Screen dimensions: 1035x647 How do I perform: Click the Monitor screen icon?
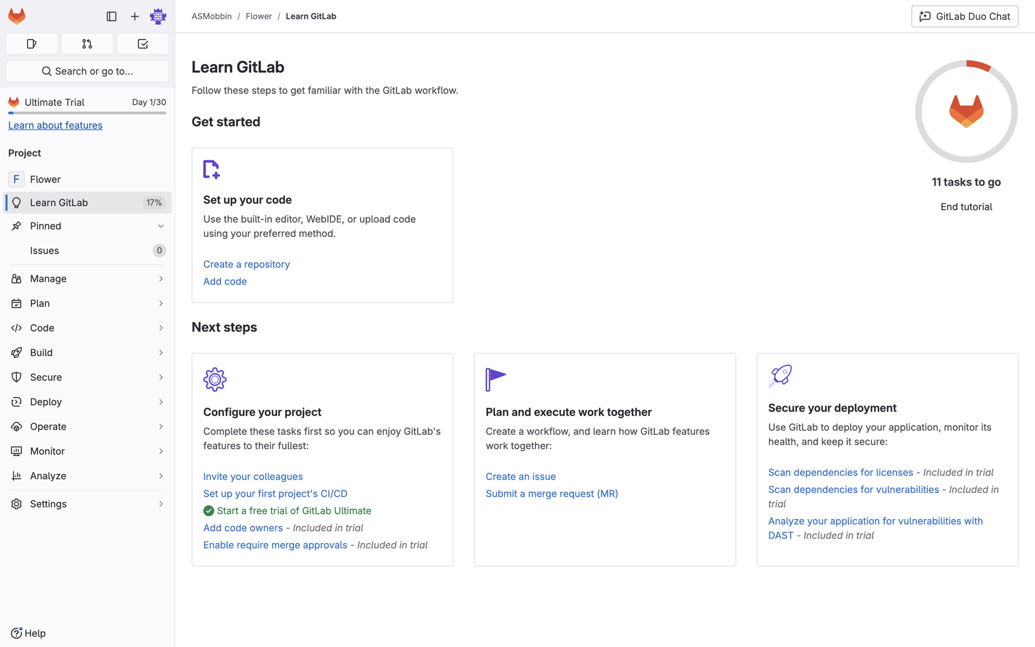(x=16, y=451)
